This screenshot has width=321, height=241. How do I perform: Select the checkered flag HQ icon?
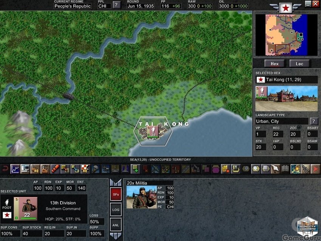pyautogui.click(x=85, y=169)
